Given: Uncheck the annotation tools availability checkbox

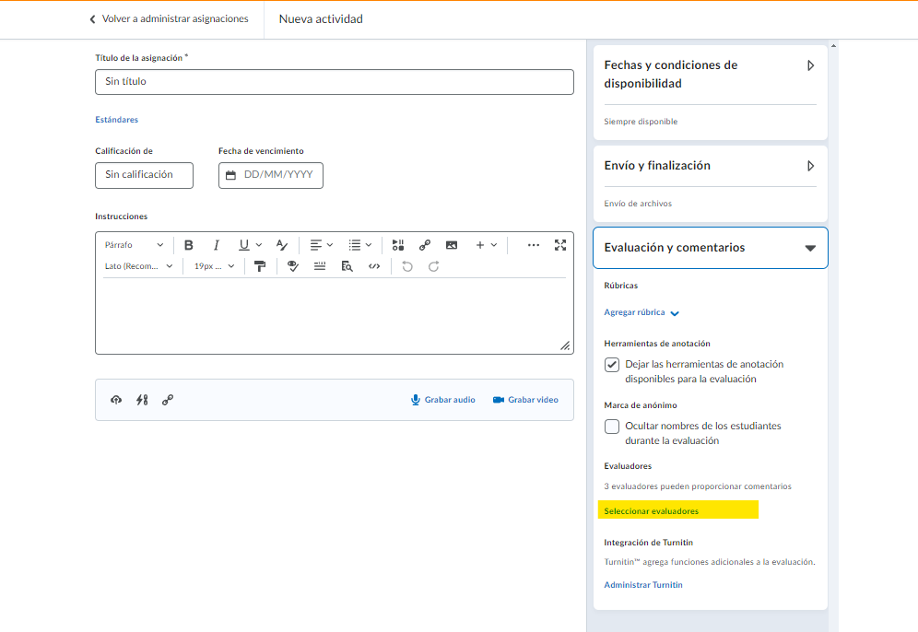Looking at the screenshot, I should (x=612, y=365).
